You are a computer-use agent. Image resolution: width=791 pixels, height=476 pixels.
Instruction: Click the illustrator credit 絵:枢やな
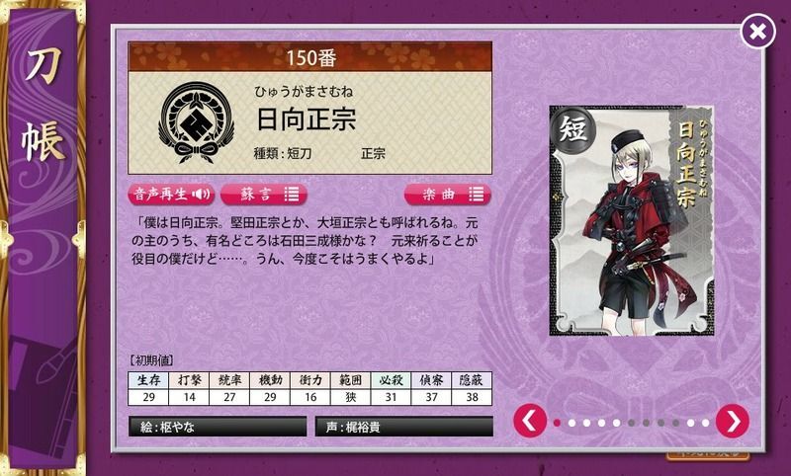[218, 428]
